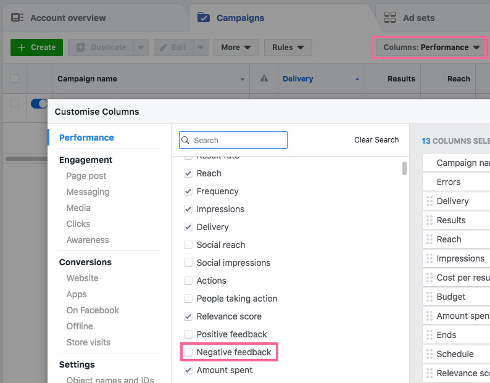Uncheck the Delivery checkbox in list

(x=188, y=227)
